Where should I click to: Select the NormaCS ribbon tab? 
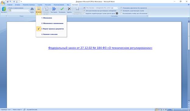point(75,5)
